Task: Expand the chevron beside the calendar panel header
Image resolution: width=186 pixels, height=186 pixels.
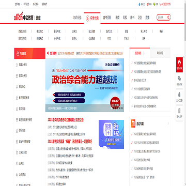Action: (168, 123)
